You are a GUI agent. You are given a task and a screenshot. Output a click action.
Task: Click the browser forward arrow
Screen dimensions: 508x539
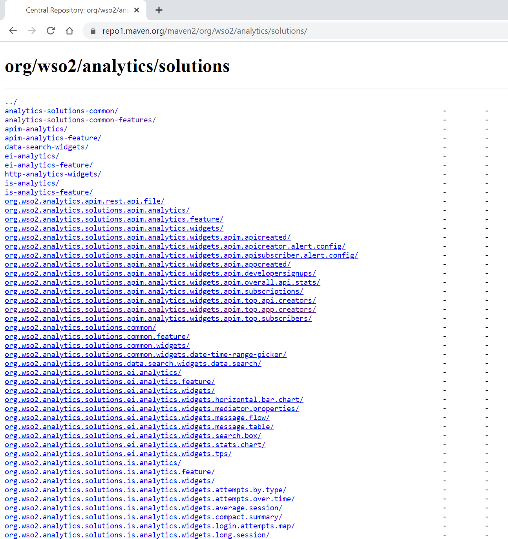click(32, 31)
